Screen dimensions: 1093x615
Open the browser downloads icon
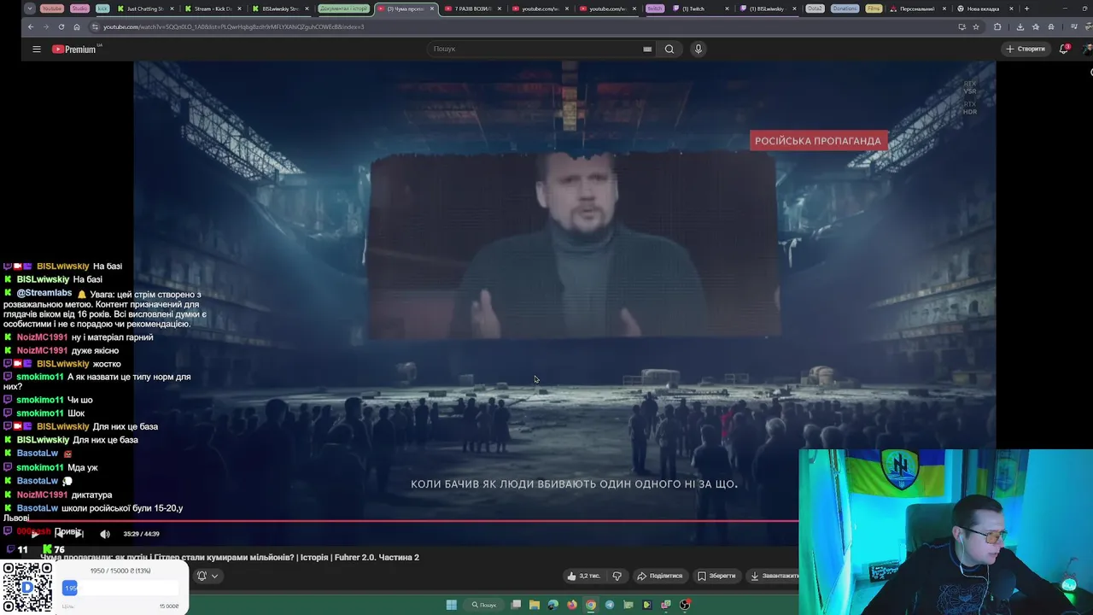1020,26
